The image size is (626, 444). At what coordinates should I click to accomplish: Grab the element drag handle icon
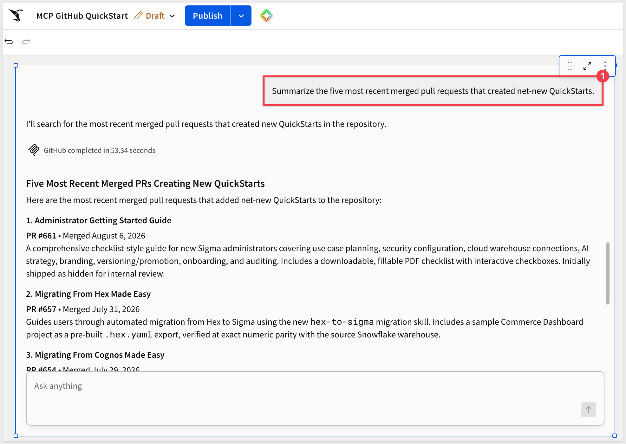[x=570, y=66]
